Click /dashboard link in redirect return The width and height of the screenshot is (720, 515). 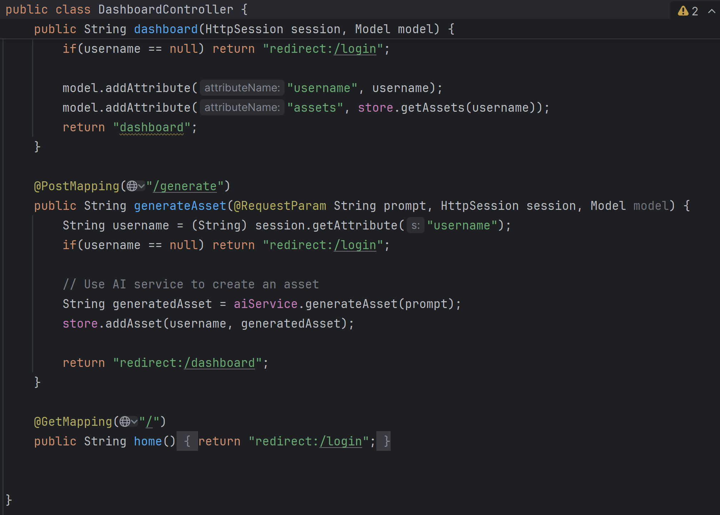[219, 363]
